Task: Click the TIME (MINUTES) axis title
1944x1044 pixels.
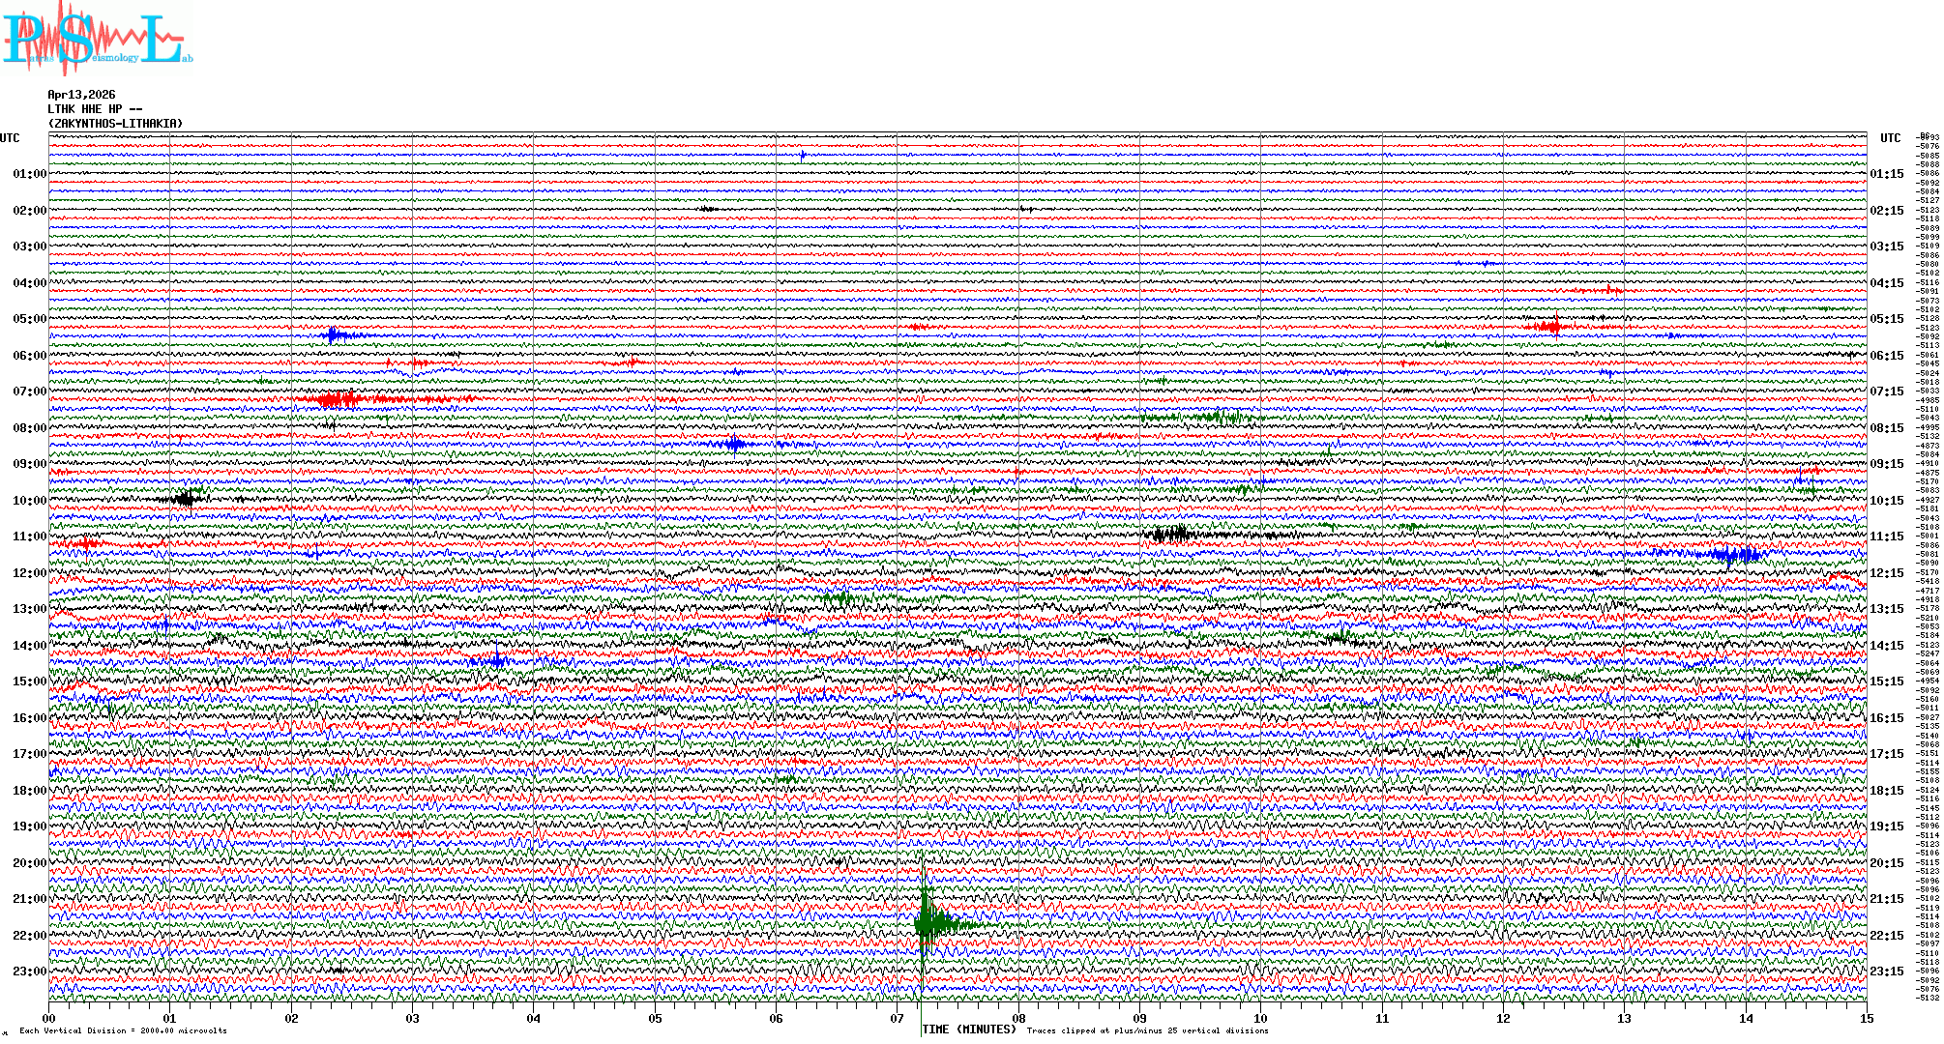Action: [970, 1029]
